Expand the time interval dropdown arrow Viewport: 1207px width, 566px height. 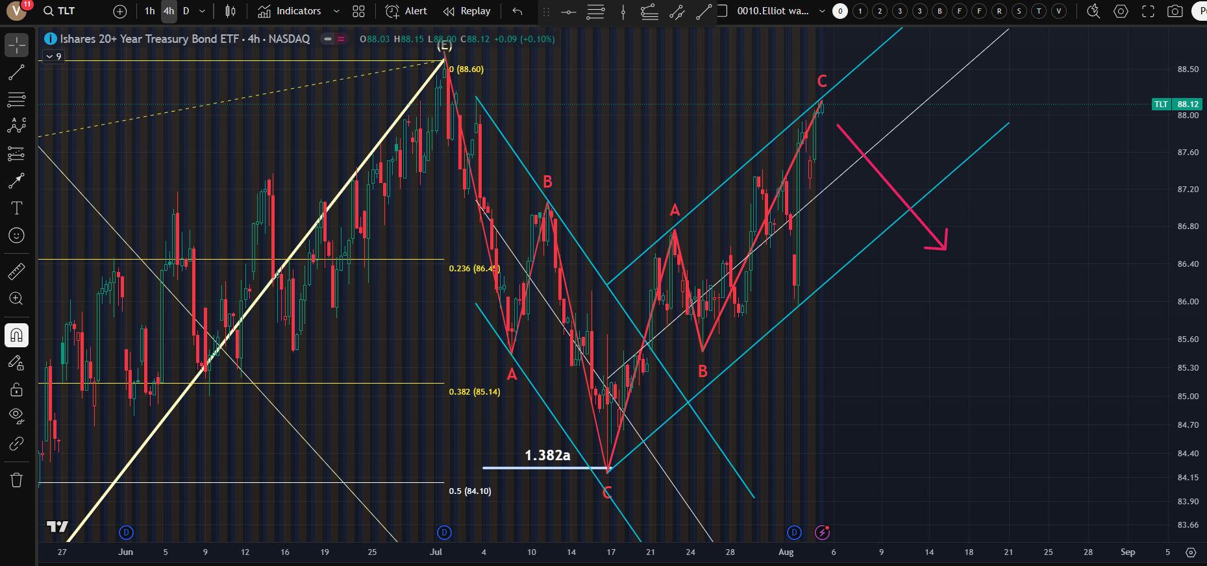tap(202, 11)
